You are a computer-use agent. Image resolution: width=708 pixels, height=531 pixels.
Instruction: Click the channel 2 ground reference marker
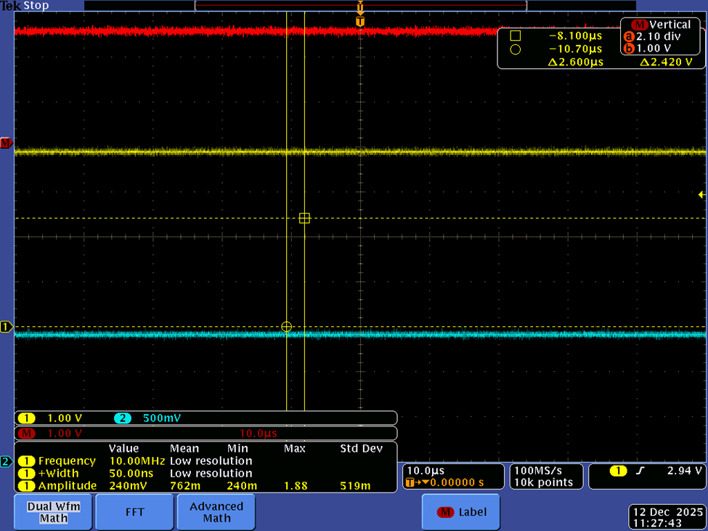tap(6, 461)
